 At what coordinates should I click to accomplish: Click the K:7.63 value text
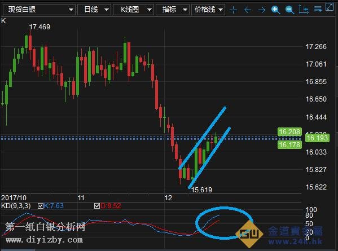54,206
